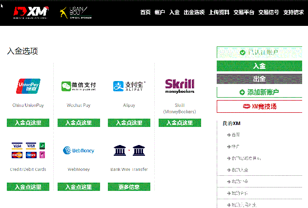The width and height of the screenshot is (308, 208).
Task: Click the Bank Wire Transfer icon
Action: coord(129,150)
